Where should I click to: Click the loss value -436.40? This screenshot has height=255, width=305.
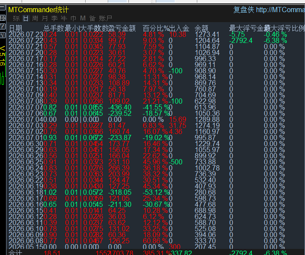(x=120, y=107)
